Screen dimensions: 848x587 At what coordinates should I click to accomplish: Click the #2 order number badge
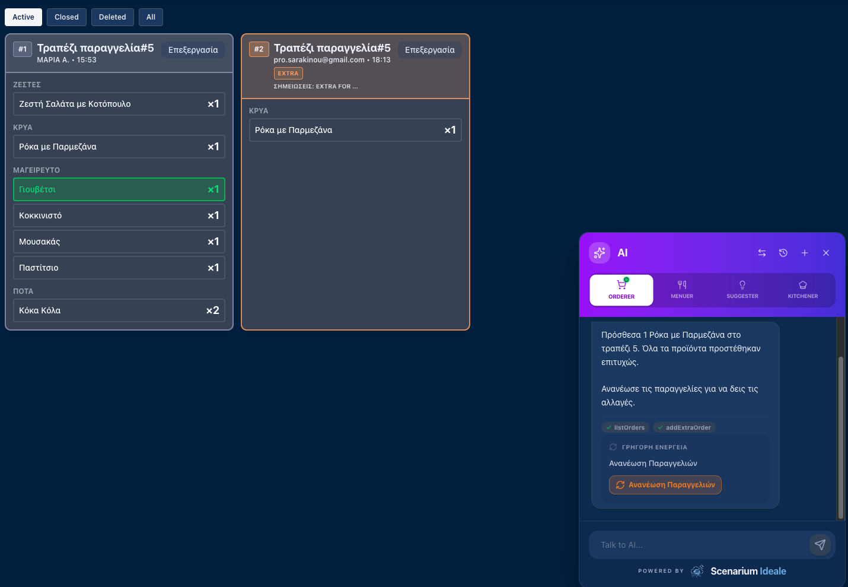(x=259, y=49)
